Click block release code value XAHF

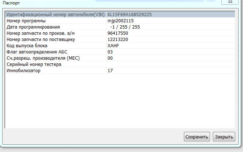coord(113,46)
